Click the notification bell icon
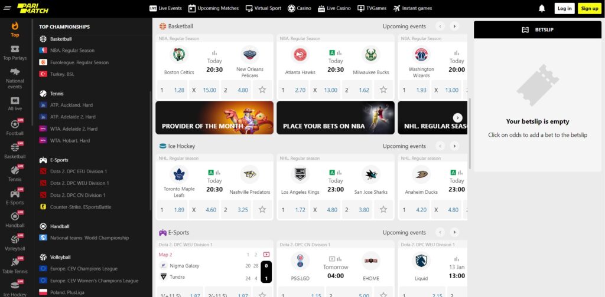 pyautogui.click(x=542, y=8)
